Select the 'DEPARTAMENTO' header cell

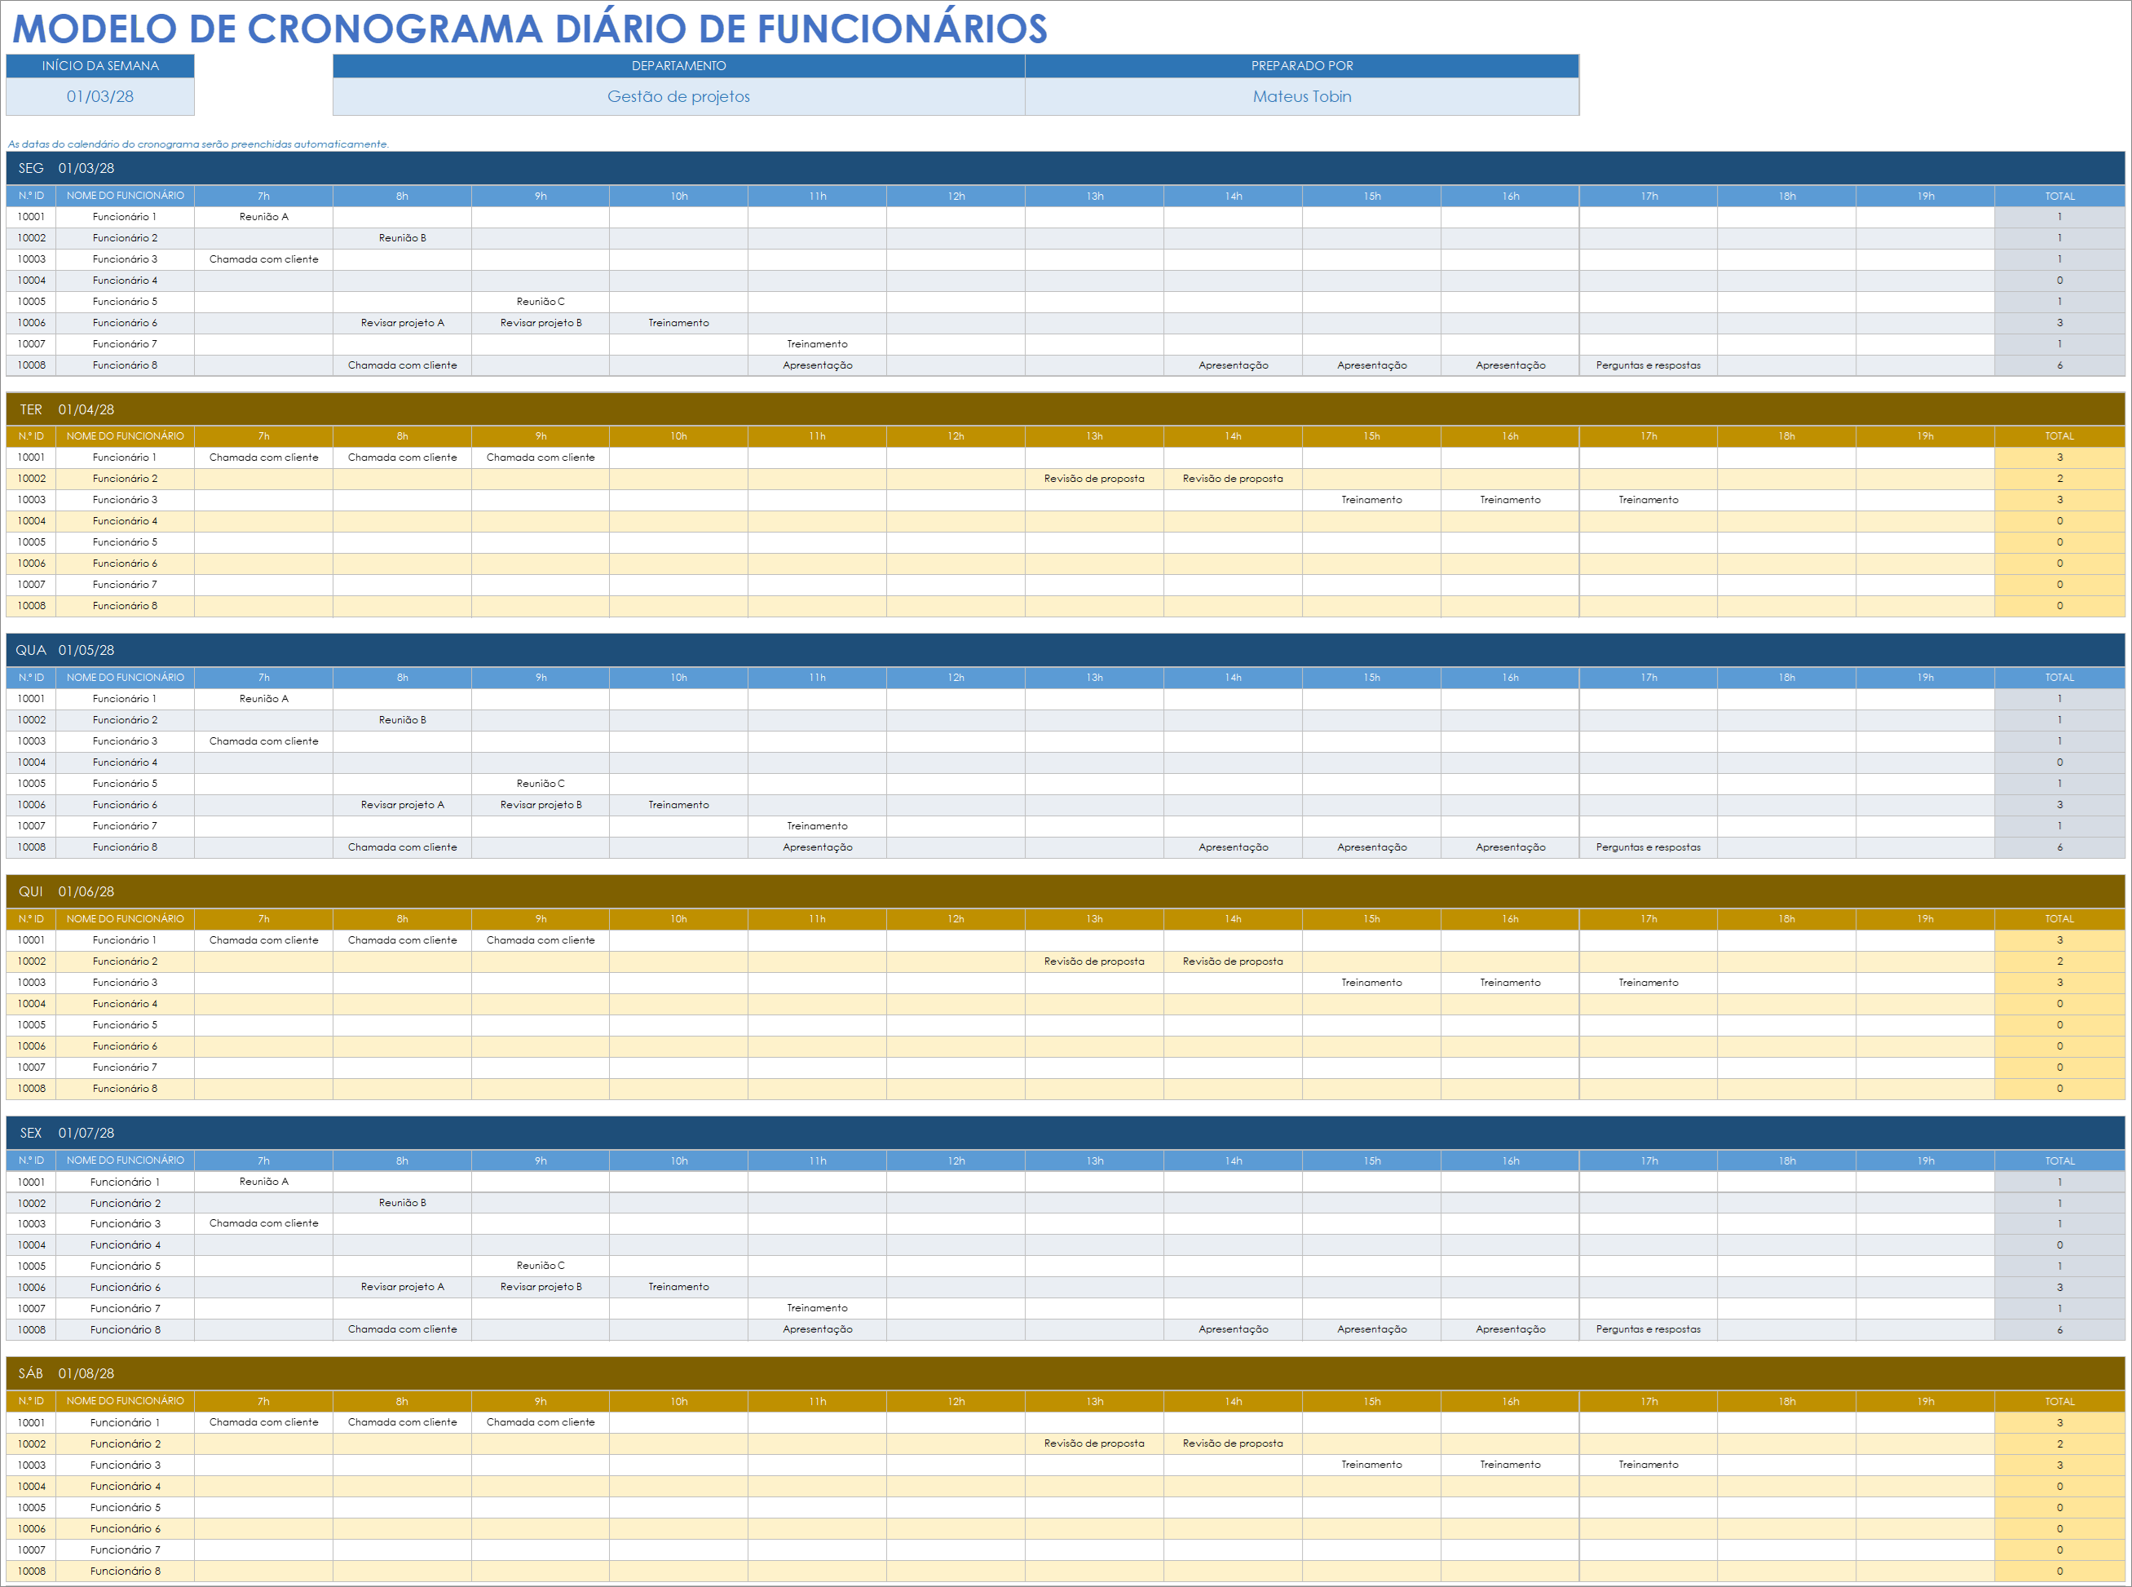tap(678, 65)
